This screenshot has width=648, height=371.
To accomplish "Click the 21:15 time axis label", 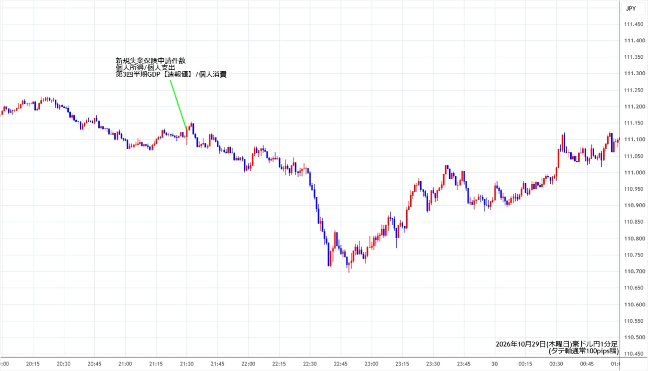I will coord(156,364).
